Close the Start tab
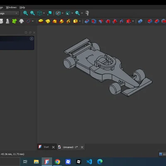166x166 pixels. 54,147
